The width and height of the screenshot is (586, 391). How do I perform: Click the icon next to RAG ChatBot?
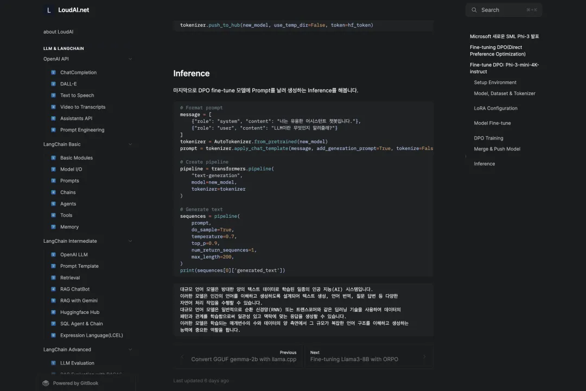pos(53,289)
